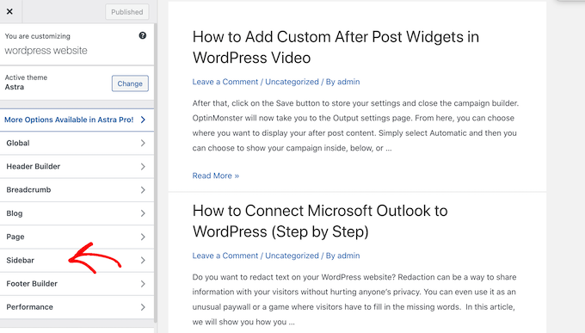Expand the Global section chevron

pyautogui.click(x=143, y=143)
